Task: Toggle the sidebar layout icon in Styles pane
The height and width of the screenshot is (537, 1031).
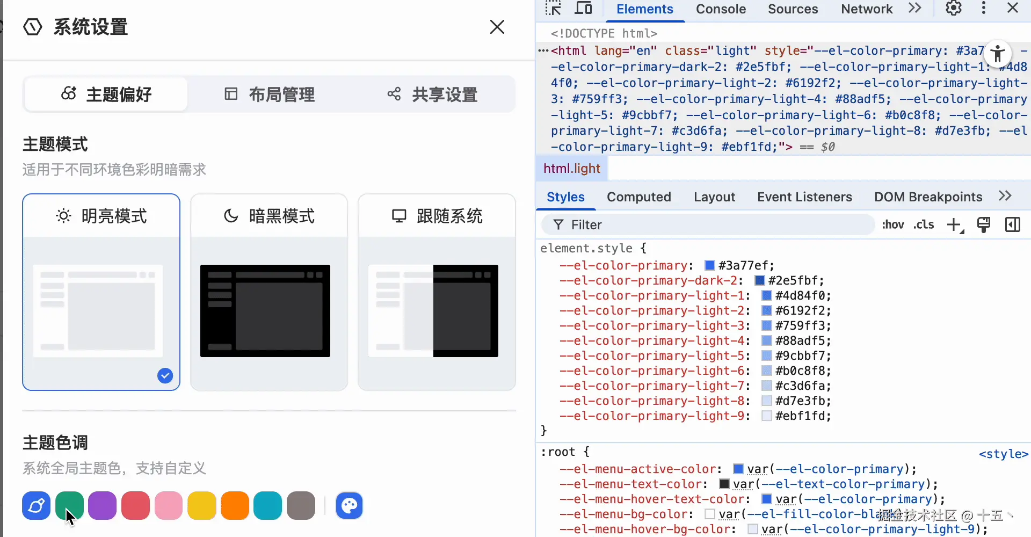Action: [1012, 224]
